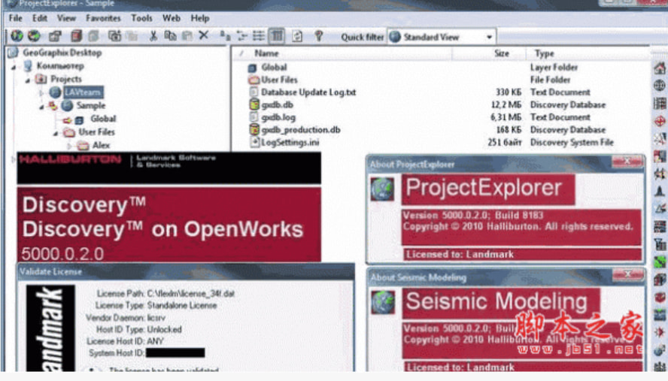The image size is (668, 381).
Task: Click the globe icon atop right sidebar
Action: (x=660, y=68)
